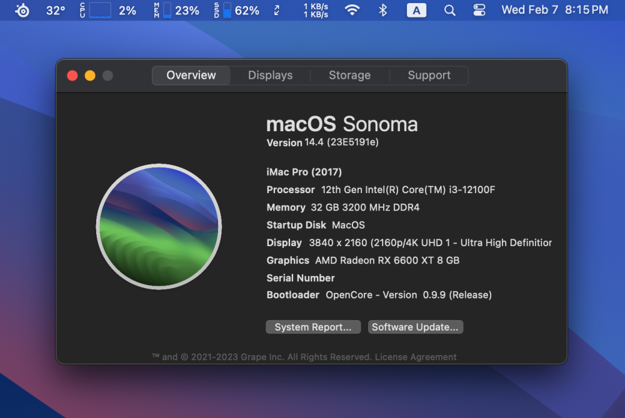Open the Bluetooth menu
The image size is (625, 418).
383,11
